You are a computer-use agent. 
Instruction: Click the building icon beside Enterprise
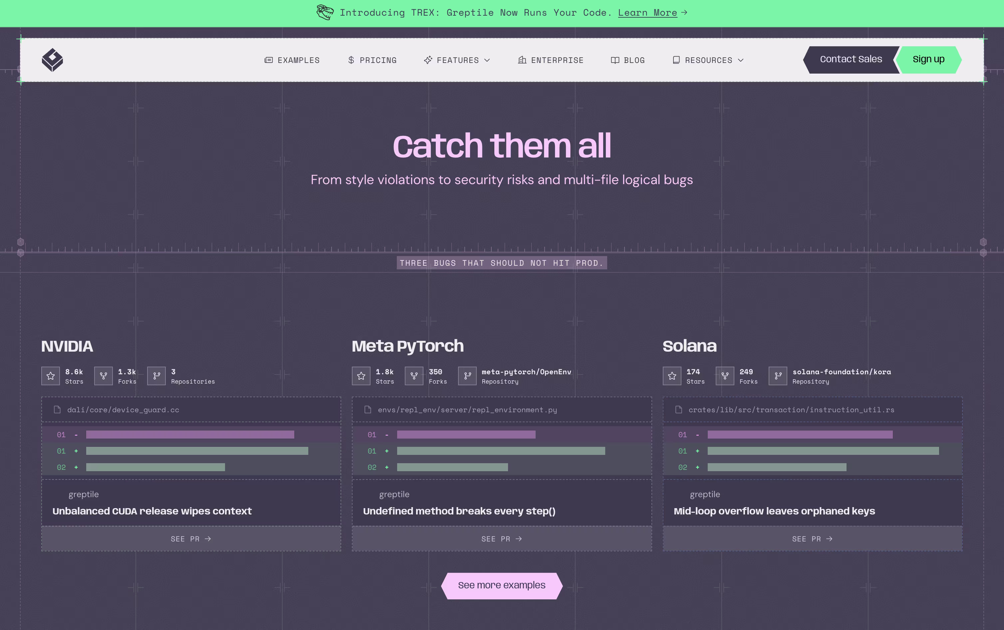[522, 60]
